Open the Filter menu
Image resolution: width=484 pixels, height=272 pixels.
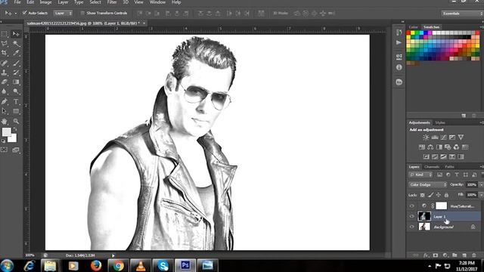112,2
